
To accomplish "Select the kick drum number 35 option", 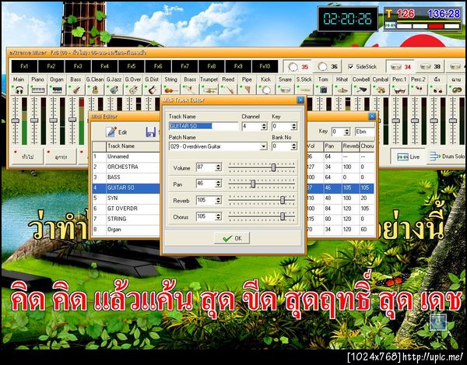I will (x=298, y=67).
